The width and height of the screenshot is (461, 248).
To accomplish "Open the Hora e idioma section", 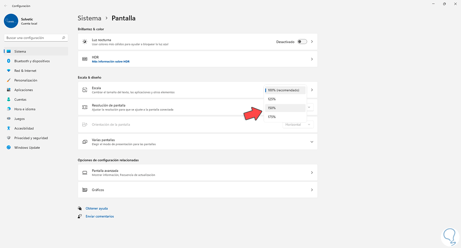I will coord(25,109).
